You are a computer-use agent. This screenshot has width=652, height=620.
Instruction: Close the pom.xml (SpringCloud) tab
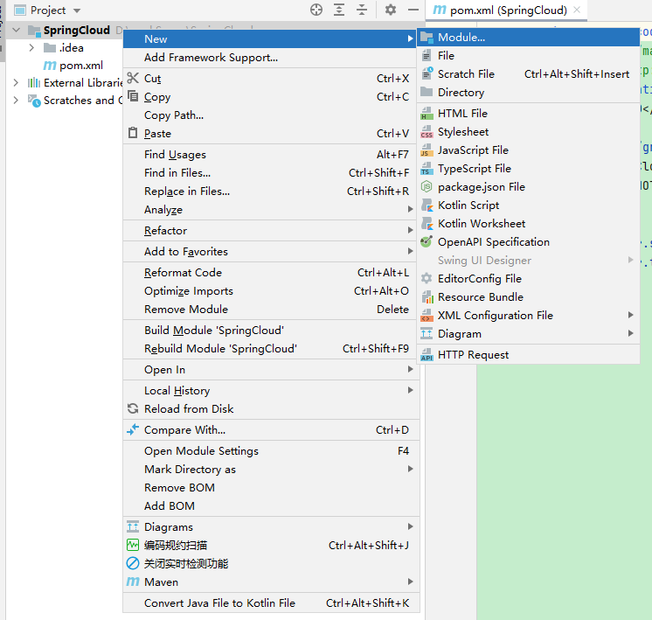click(577, 10)
